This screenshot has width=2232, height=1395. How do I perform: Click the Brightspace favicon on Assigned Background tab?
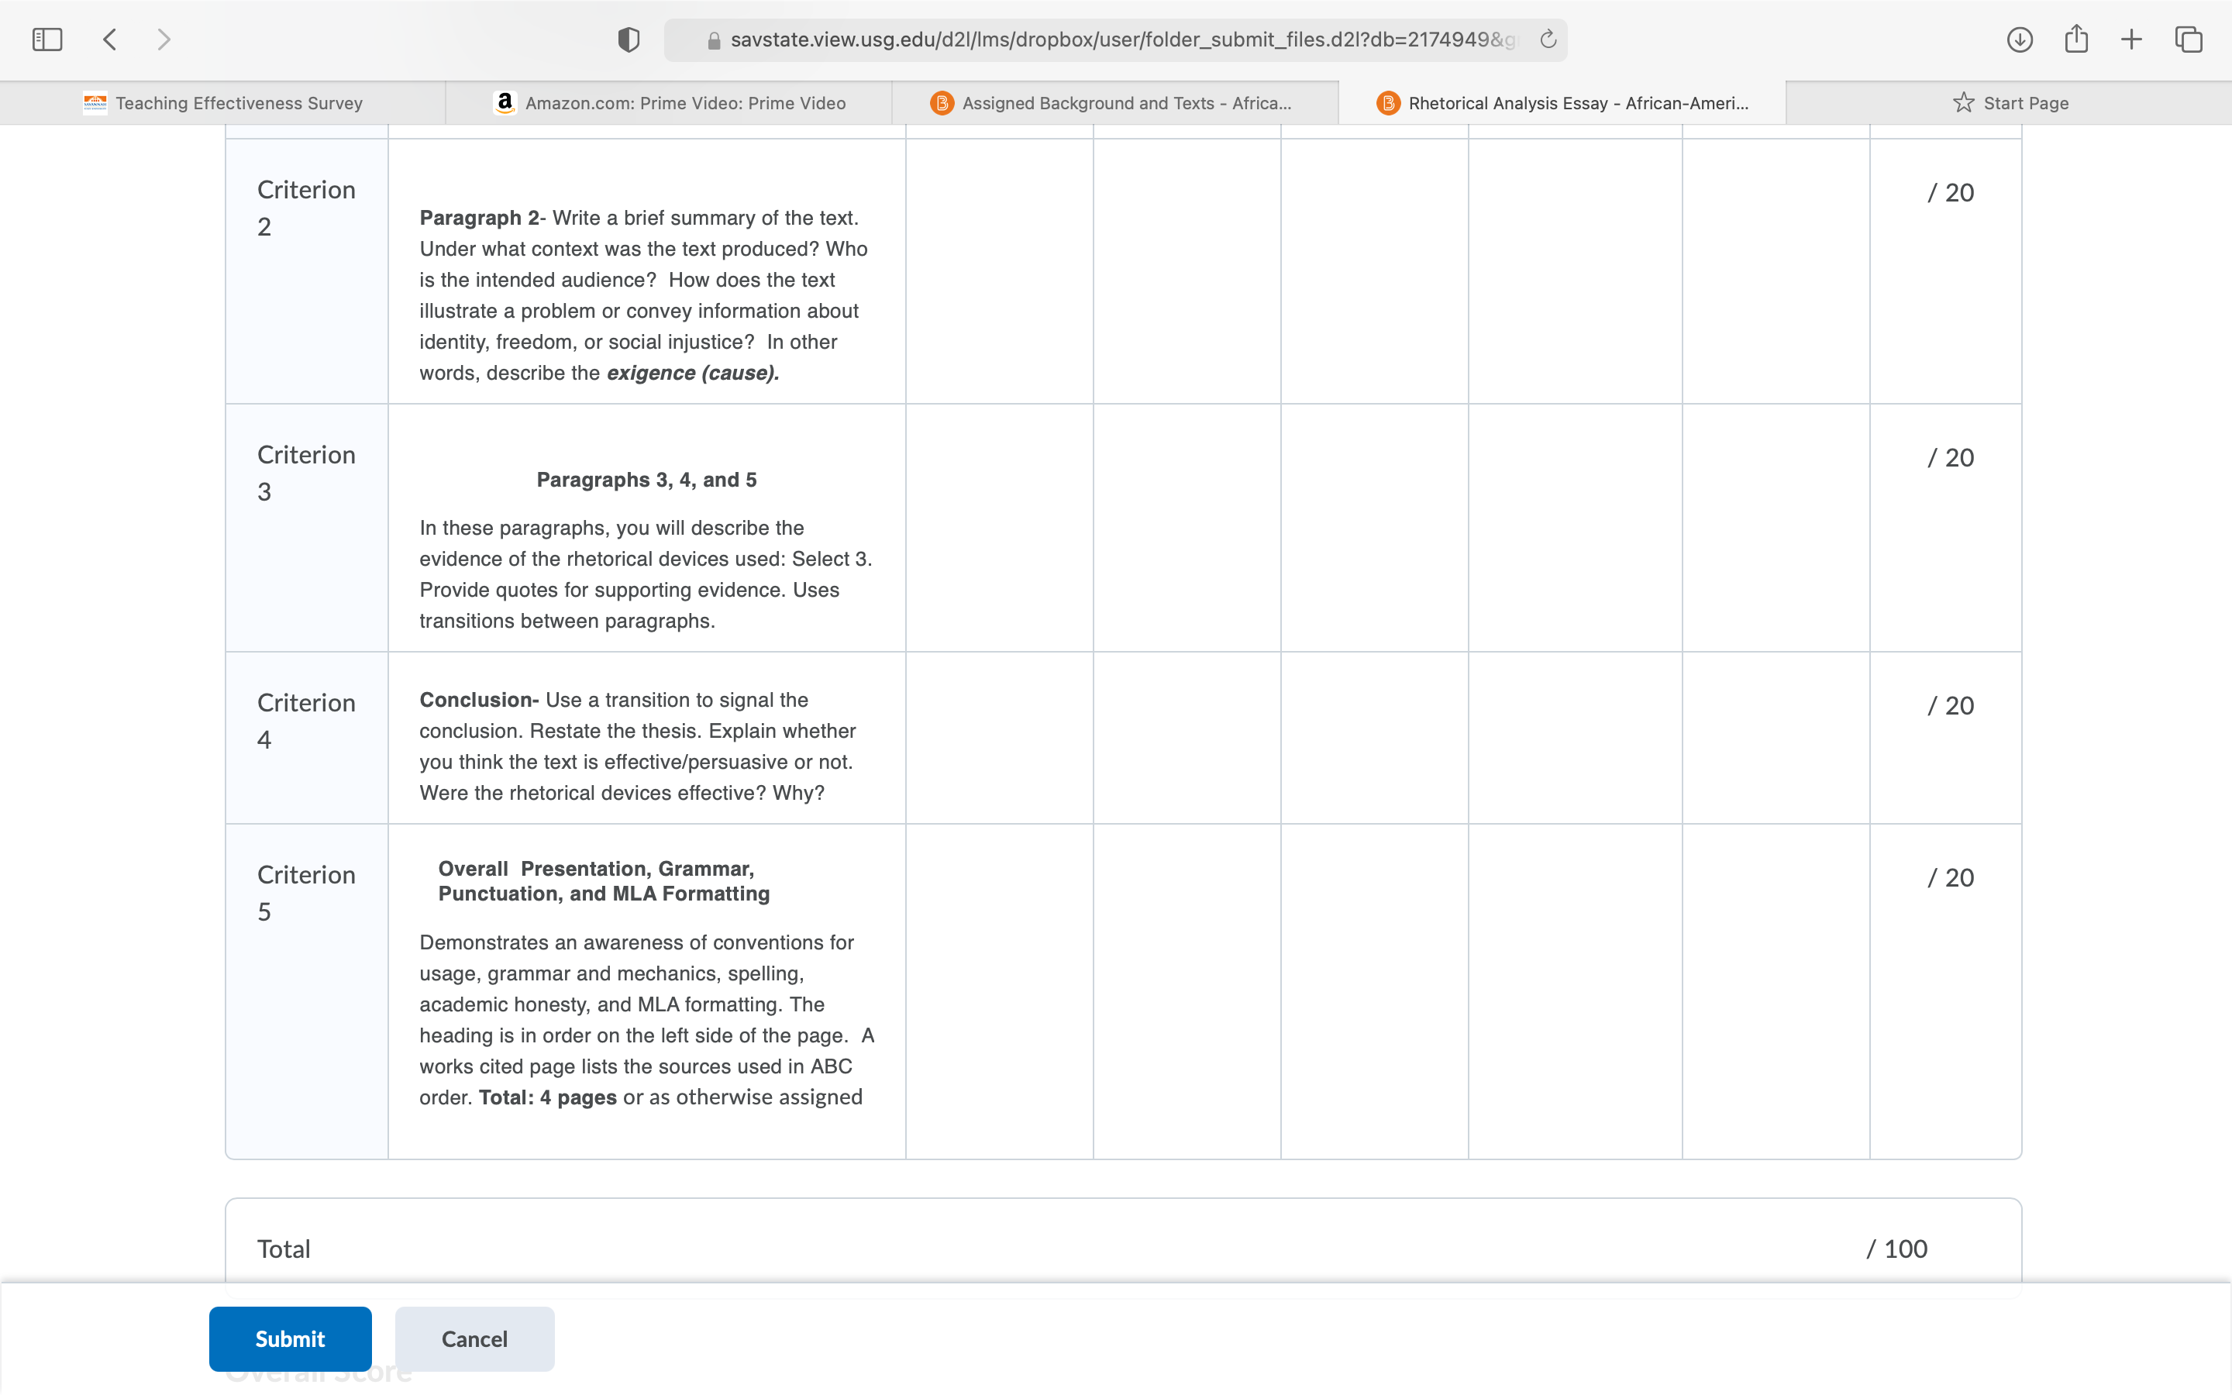click(942, 103)
